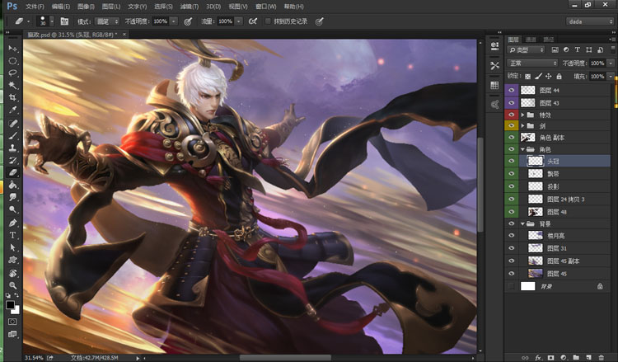This screenshot has width=618, height=362.
Task: Select the Dodge tool
Action: click(x=12, y=209)
